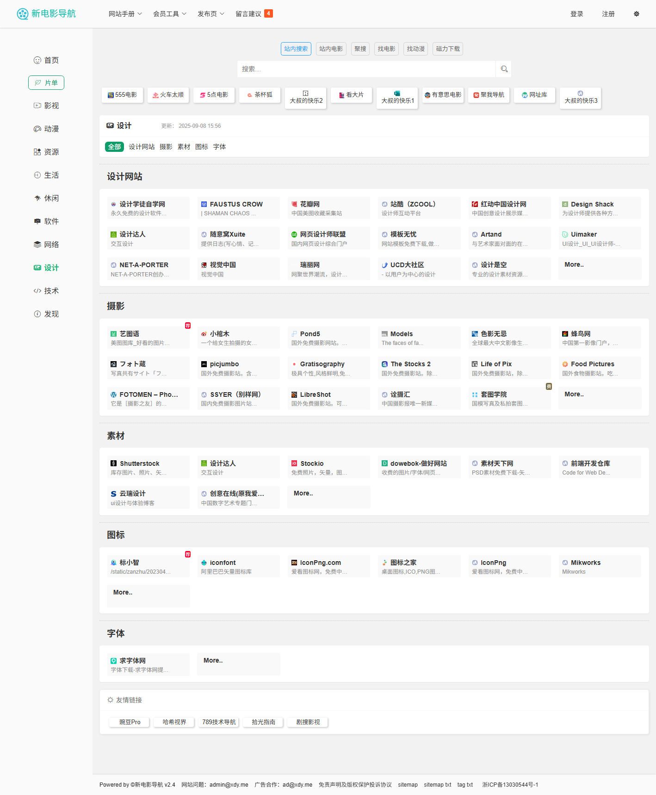Click the 资源 grid sidebar icon
Viewport: 656px width, 795px height.
click(37, 152)
